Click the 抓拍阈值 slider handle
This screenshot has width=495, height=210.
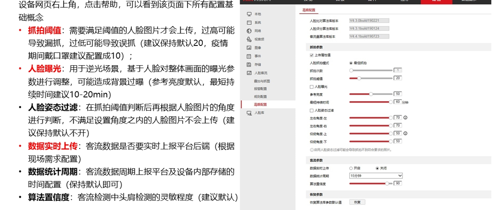359,78
